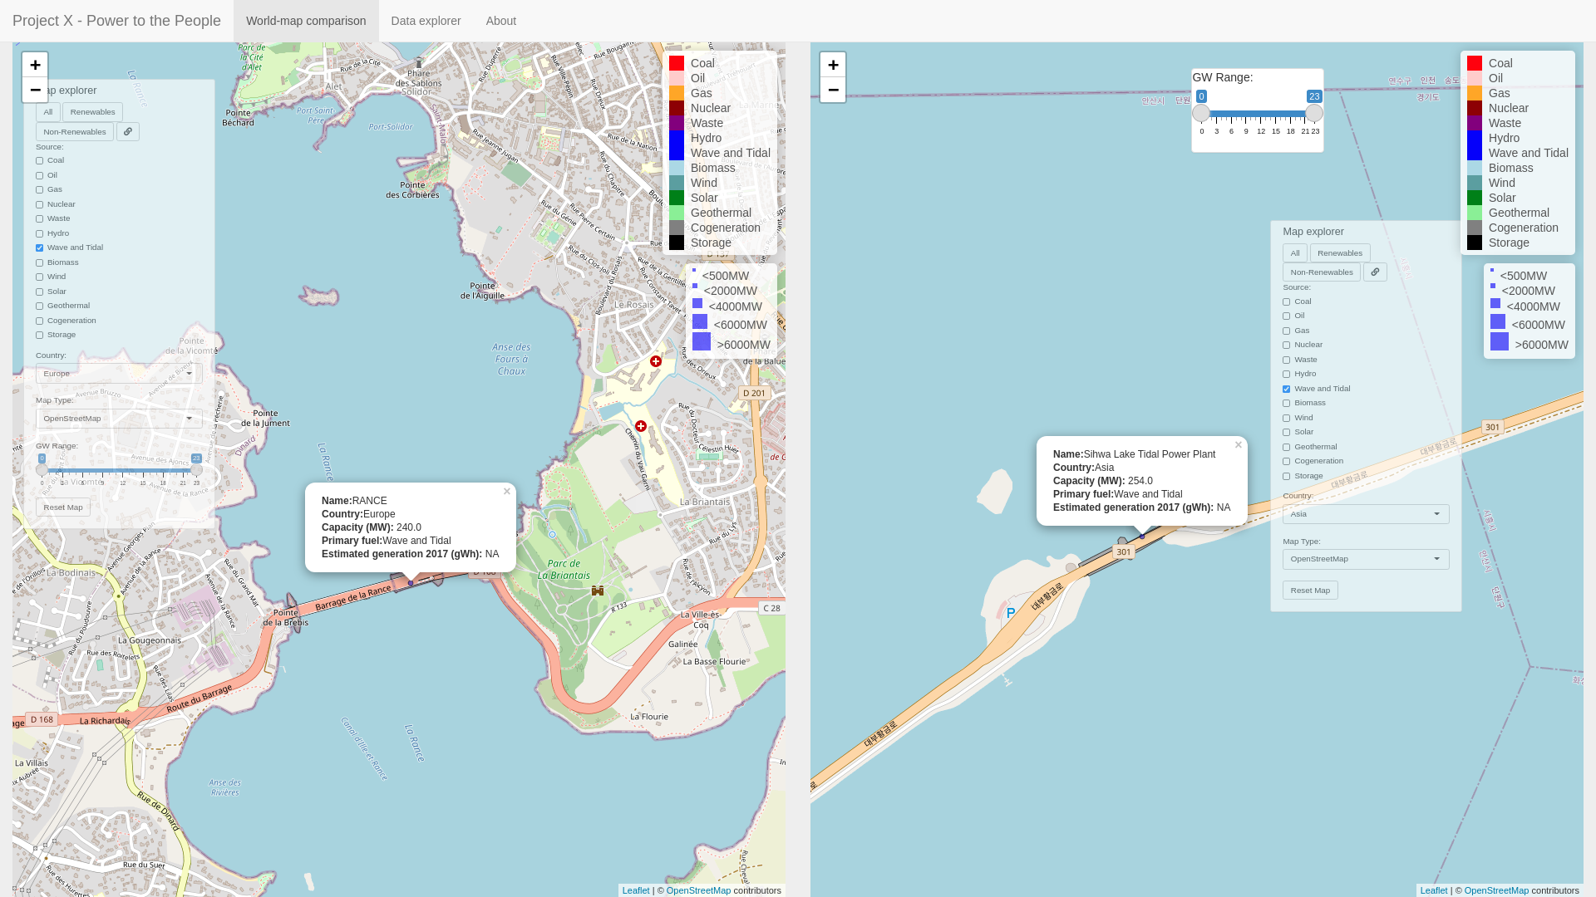Enable Wind checkbox in right map explorer

[x=1286, y=419]
